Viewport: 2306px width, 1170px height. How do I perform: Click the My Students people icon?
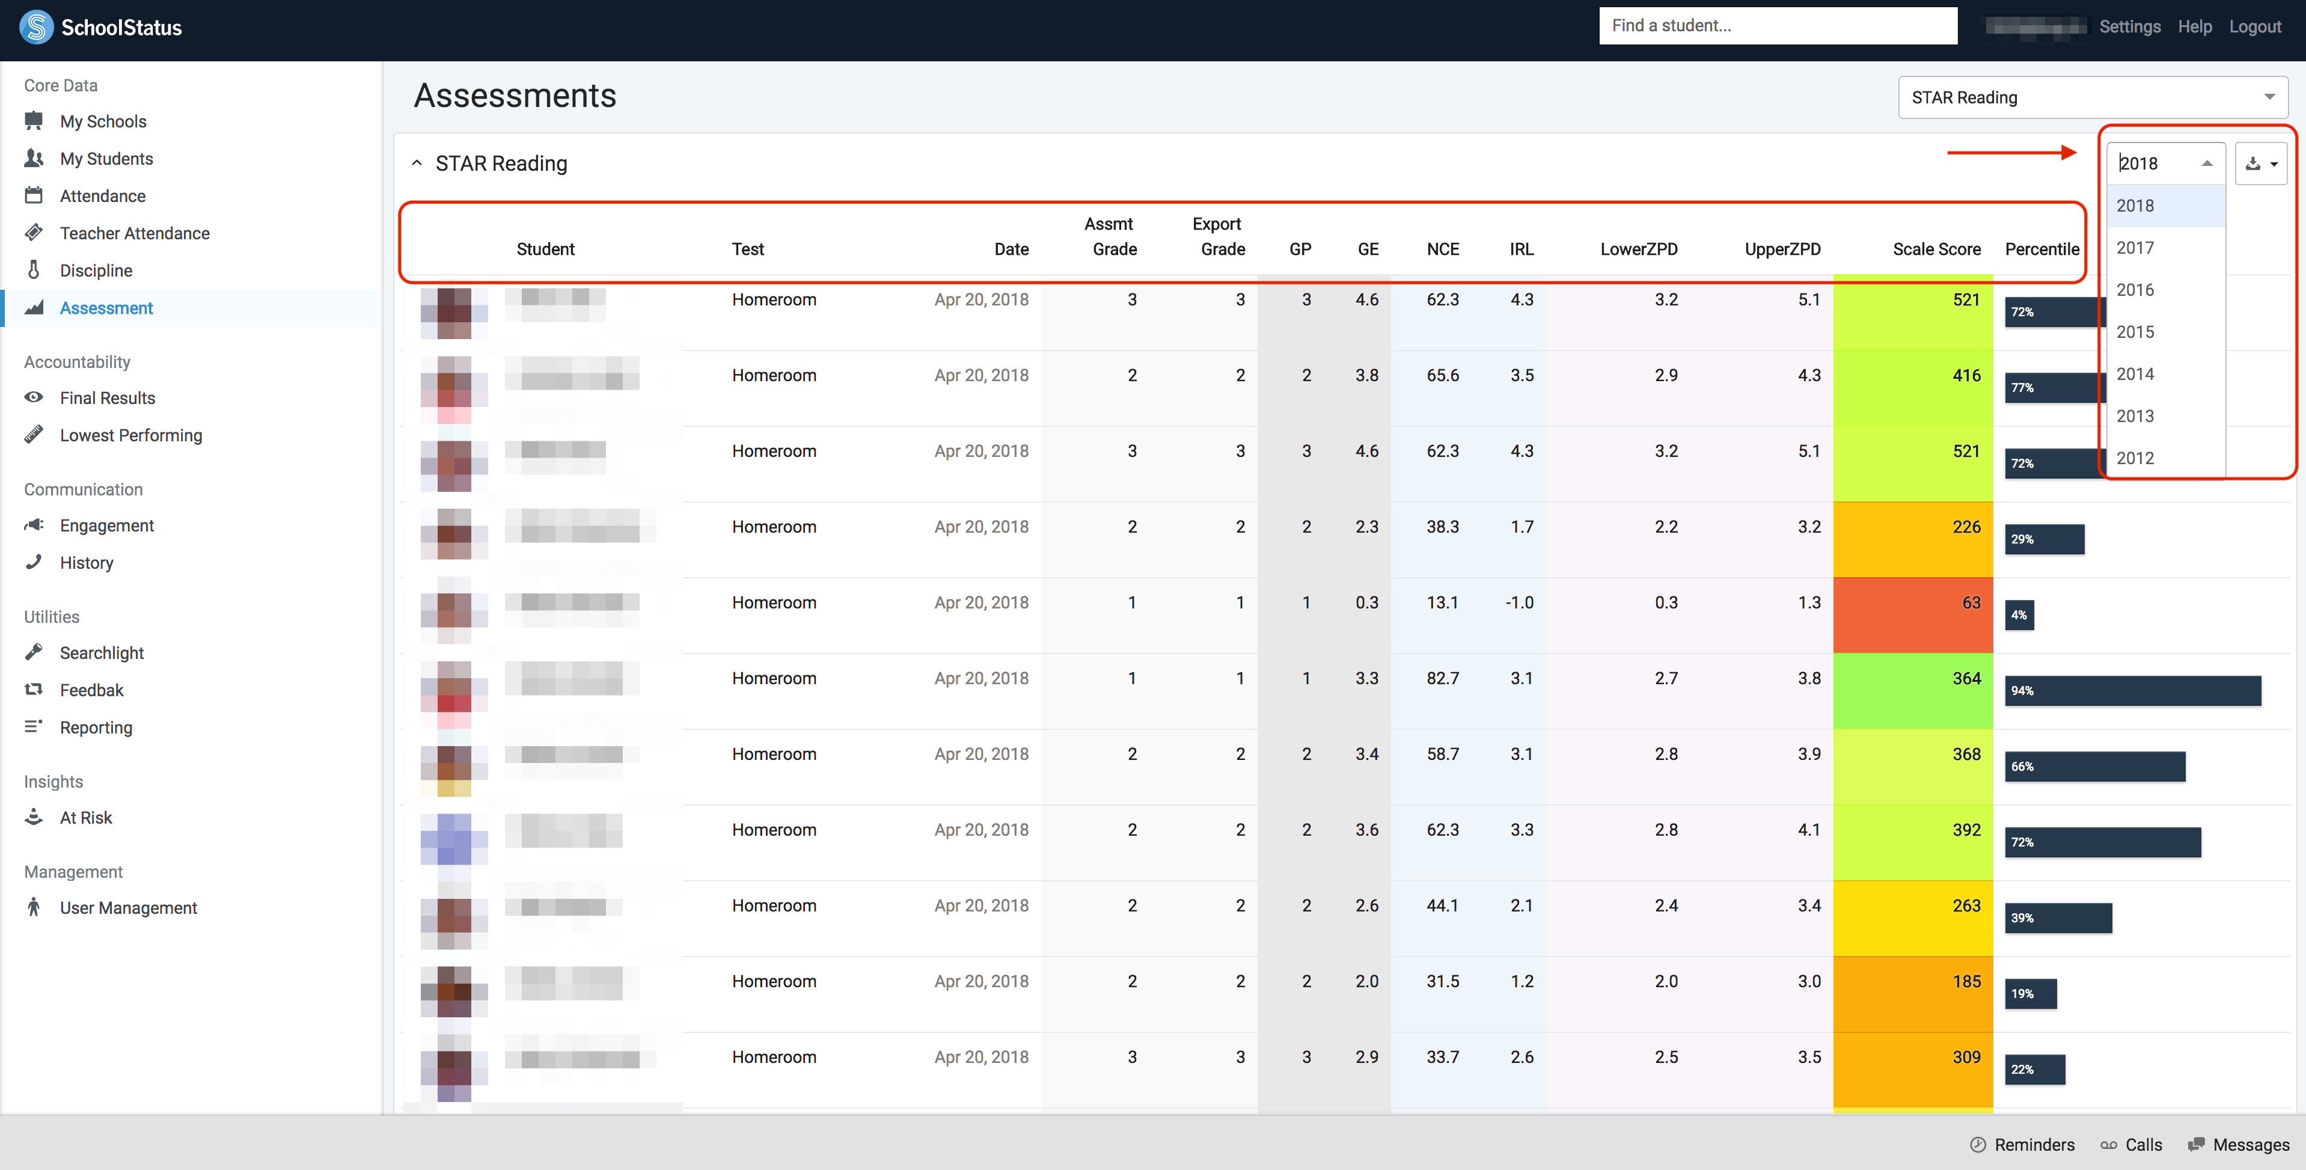(34, 158)
